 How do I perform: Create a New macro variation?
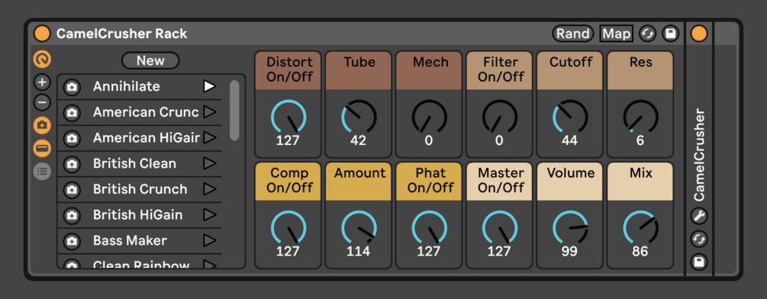[x=150, y=60]
